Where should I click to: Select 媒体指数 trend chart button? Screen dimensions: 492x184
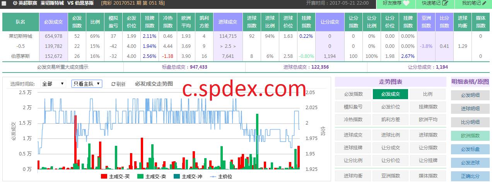click(x=428, y=176)
